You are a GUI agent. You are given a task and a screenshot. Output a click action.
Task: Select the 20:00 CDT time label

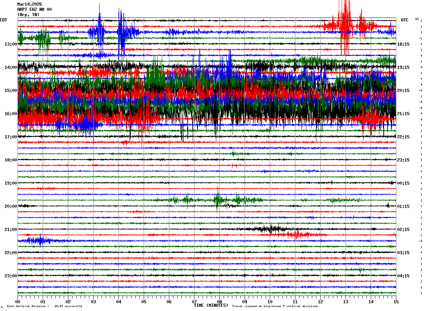click(11, 206)
